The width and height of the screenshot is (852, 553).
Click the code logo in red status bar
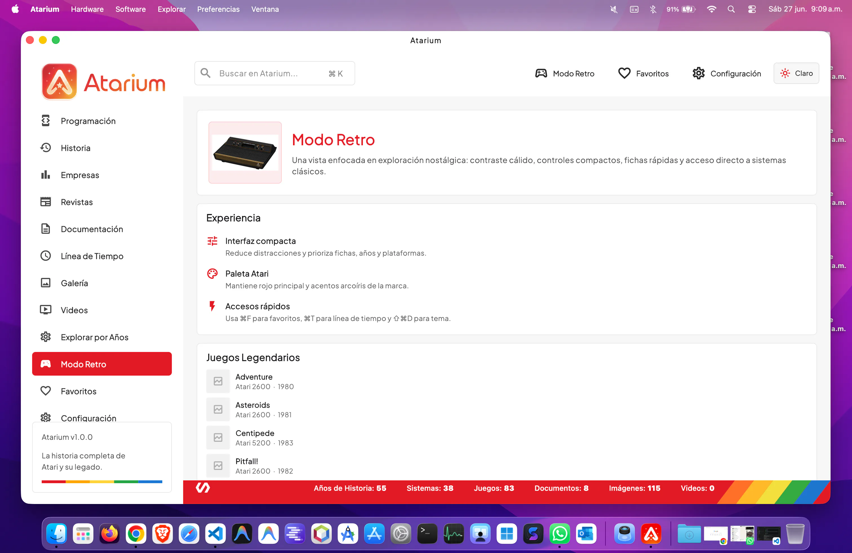203,488
